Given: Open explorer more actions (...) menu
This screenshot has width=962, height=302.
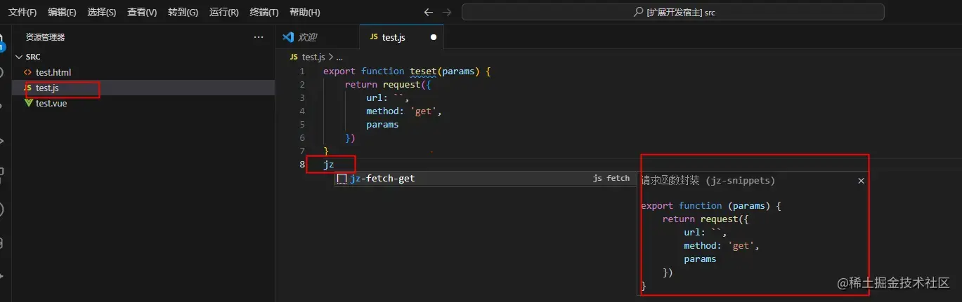Looking at the screenshot, I should tap(259, 37).
